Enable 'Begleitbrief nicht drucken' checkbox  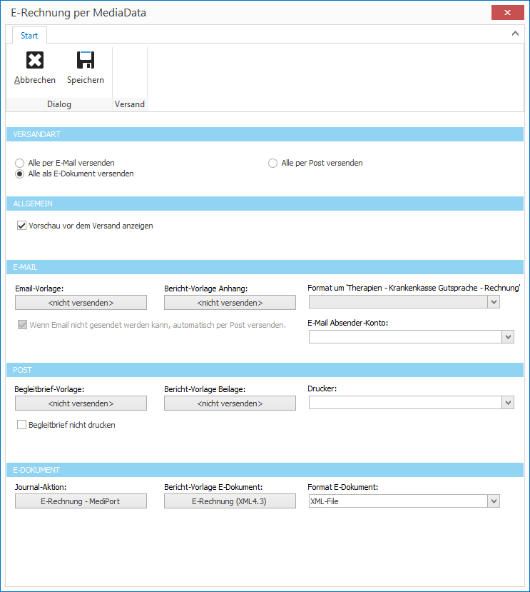(x=21, y=425)
